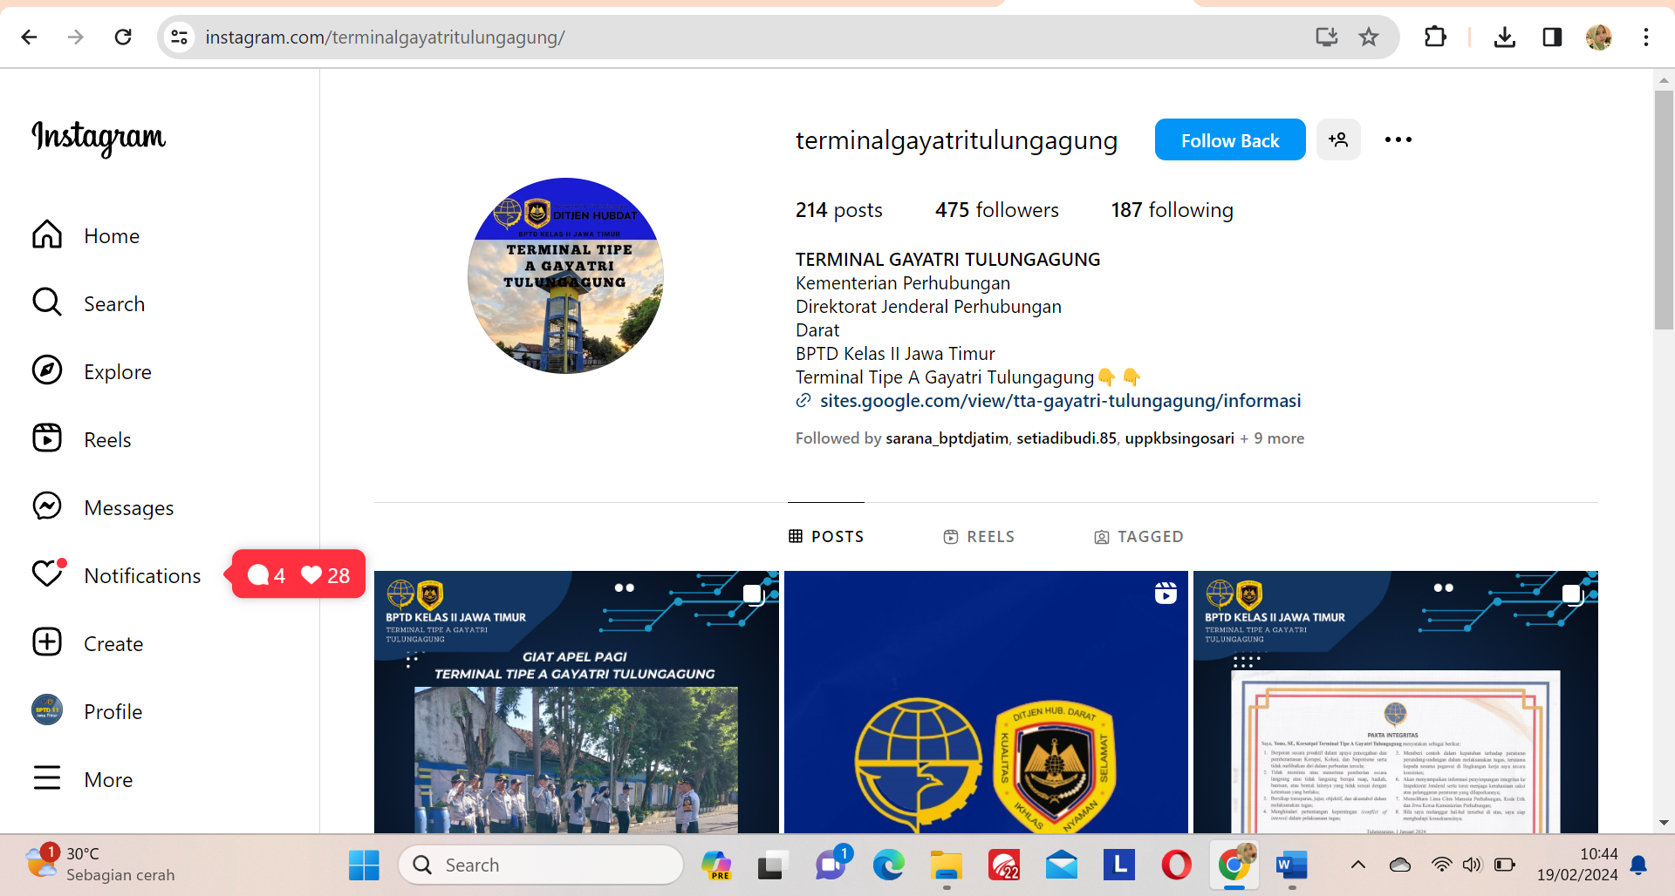Click the 475 followers count
This screenshot has width=1675, height=896.
coord(996,210)
